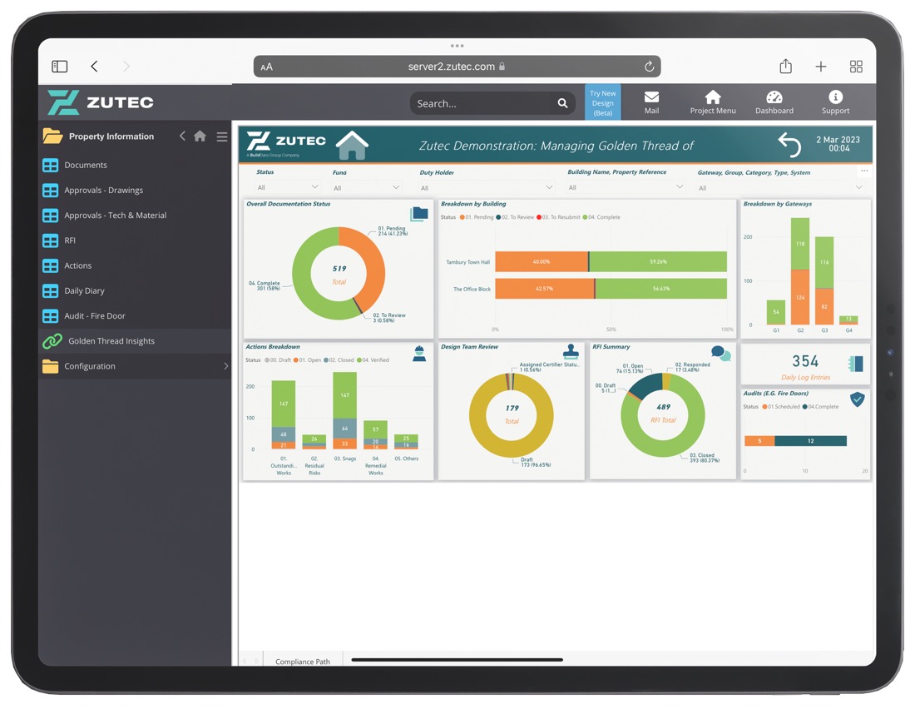This screenshot has height=709, width=915.
Task: Select the Golden Thread Insights chain icon
Action: coord(52,340)
